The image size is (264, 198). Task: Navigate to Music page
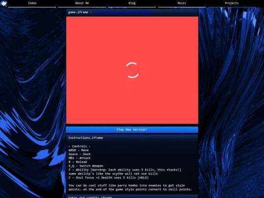tap(182, 3)
